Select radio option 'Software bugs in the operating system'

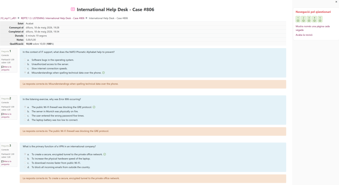(25, 60)
